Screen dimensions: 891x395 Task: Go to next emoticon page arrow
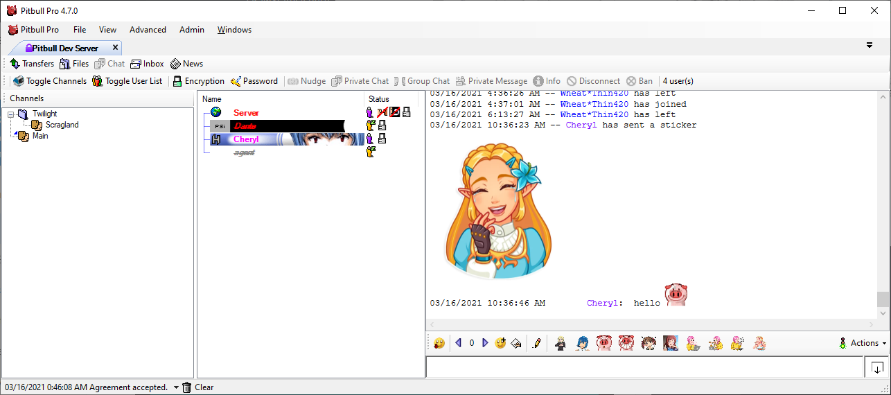pos(485,343)
